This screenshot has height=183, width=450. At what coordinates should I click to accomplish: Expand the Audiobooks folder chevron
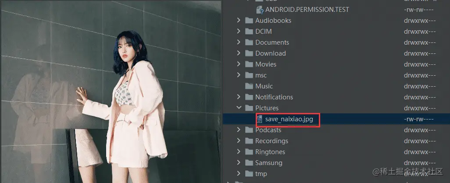pos(239,20)
